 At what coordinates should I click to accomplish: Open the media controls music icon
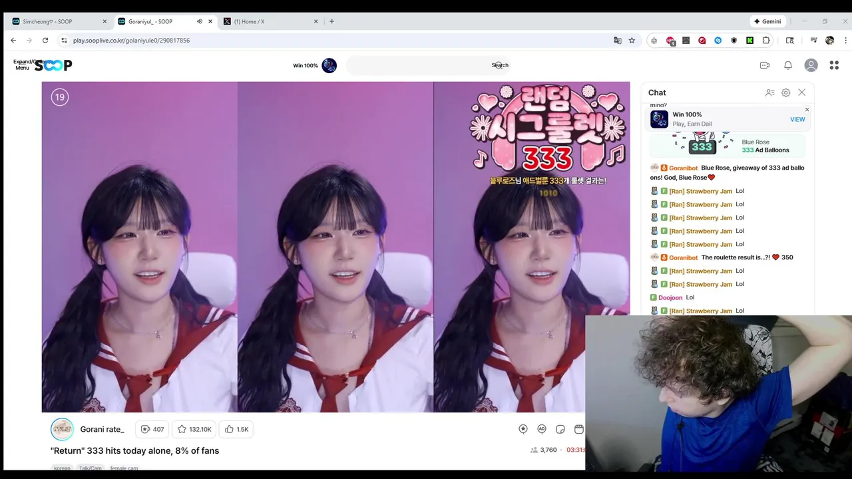[x=814, y=41]
